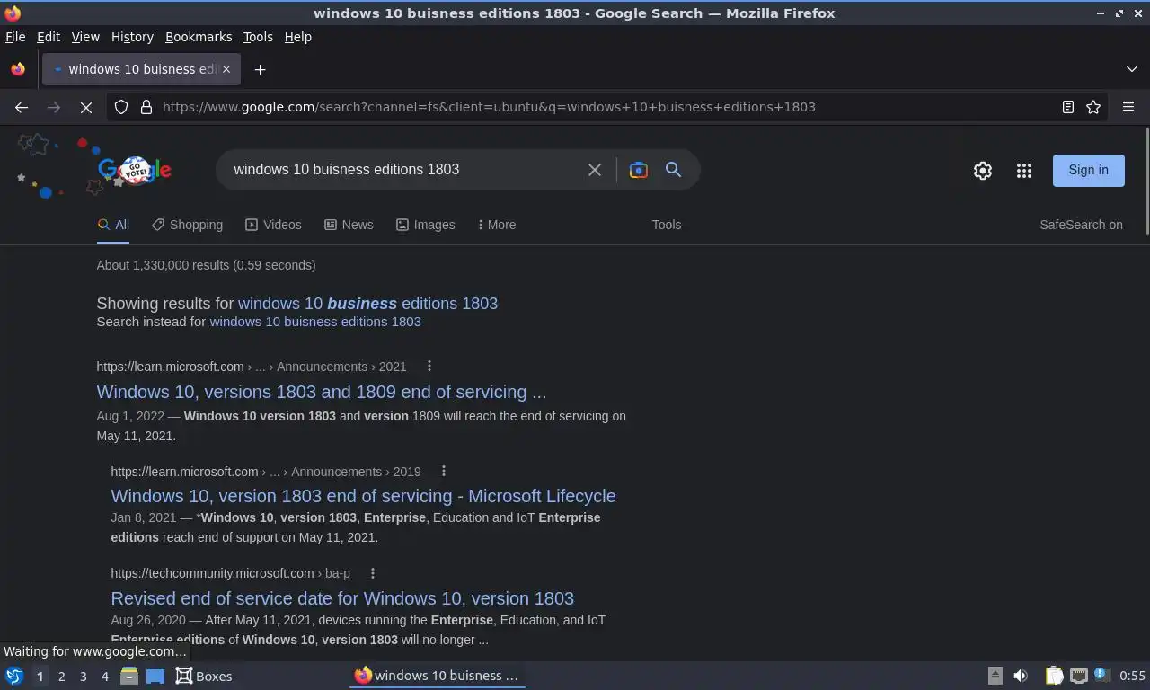Submit search with magnifier icon

click(x=673, y=170)
